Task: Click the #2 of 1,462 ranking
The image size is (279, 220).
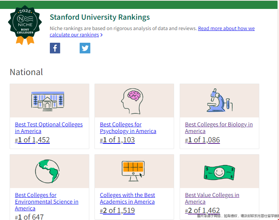Action: [202, 210]
